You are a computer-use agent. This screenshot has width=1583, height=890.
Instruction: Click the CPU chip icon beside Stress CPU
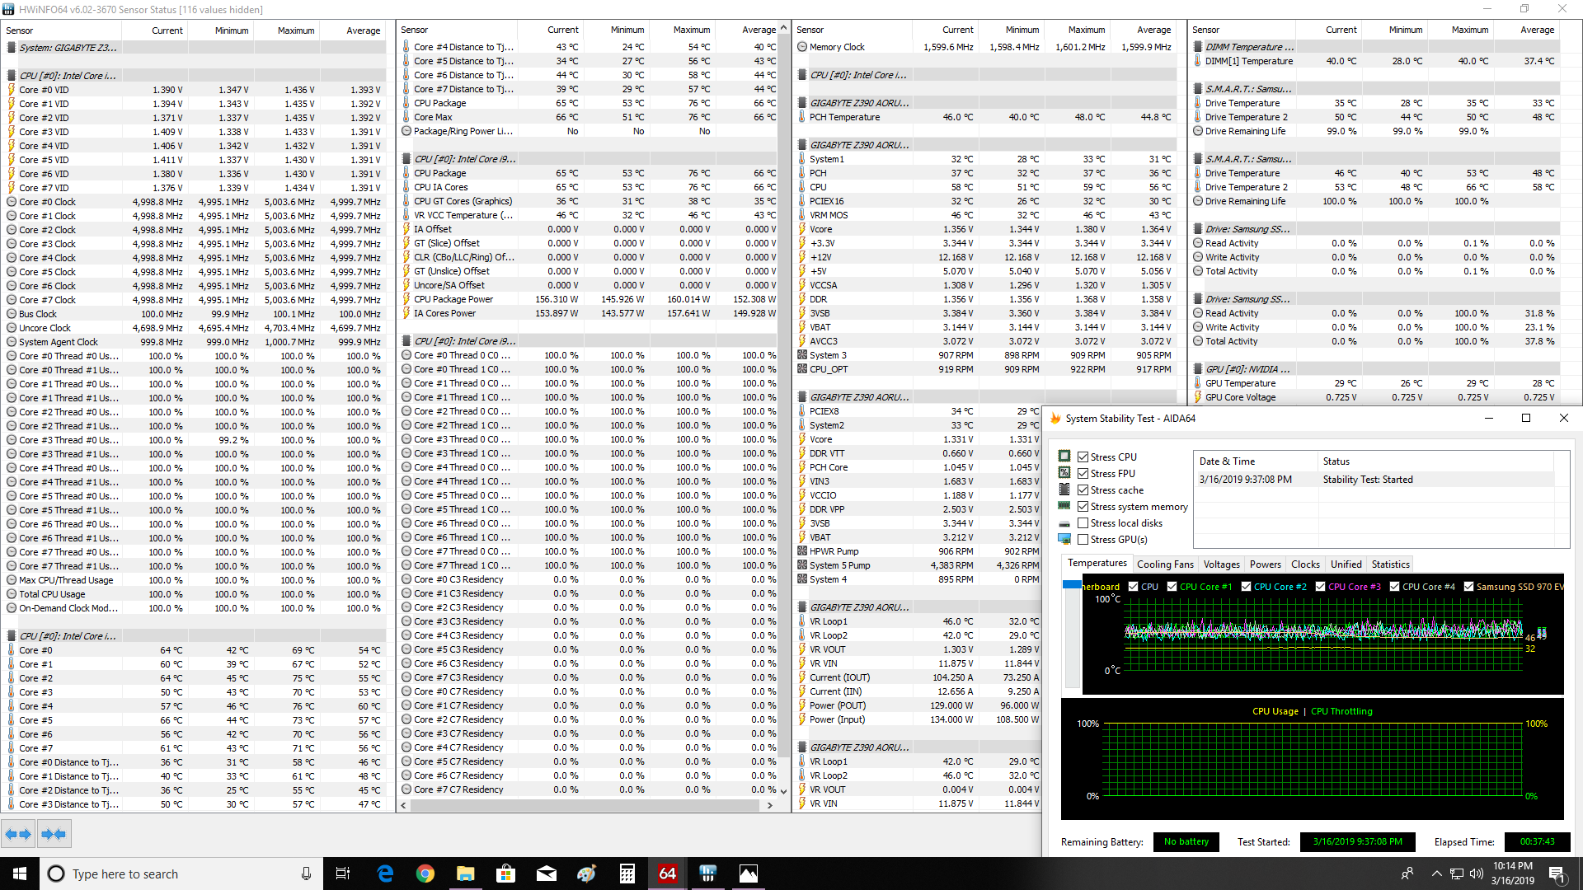[1064, 457]
